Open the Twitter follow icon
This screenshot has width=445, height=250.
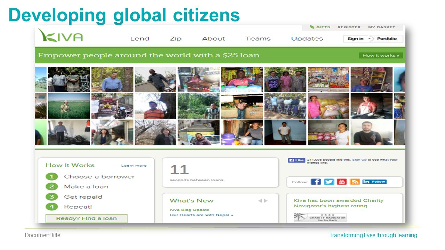click(329, 182)
